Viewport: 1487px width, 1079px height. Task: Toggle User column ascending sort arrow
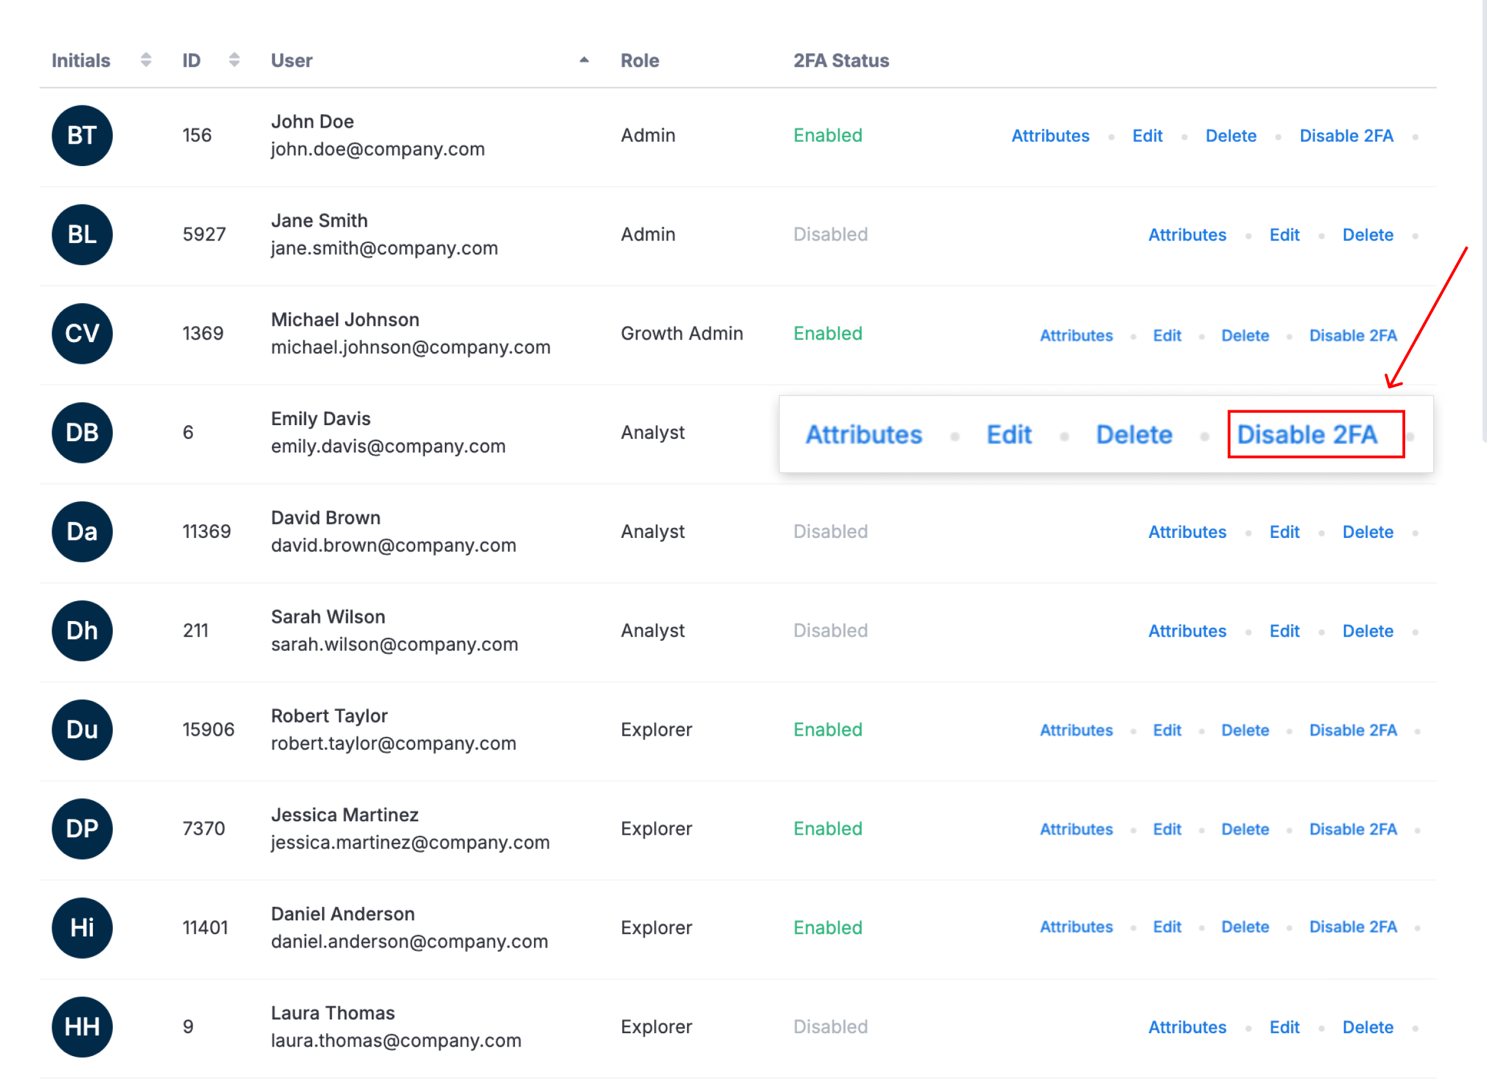[584, 59]
